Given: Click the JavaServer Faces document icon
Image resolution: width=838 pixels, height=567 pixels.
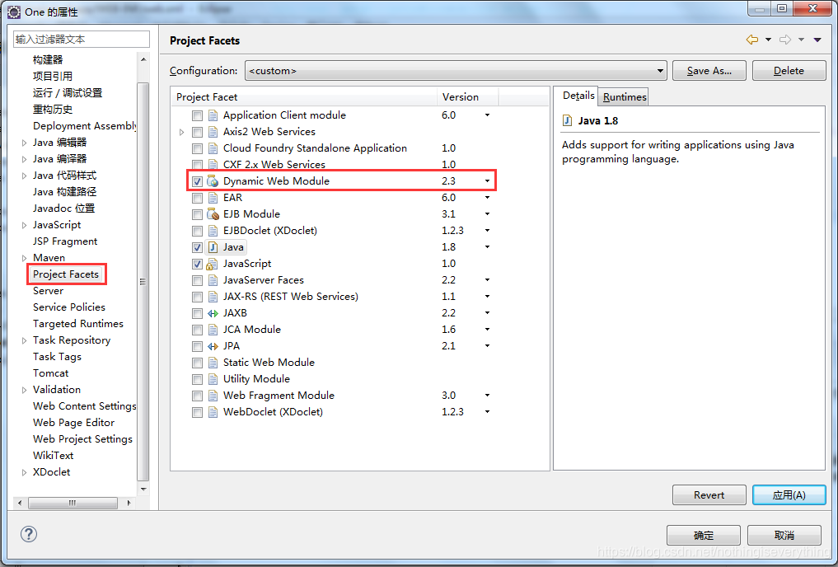Looking at the screenshot, I should coord(213,280).
